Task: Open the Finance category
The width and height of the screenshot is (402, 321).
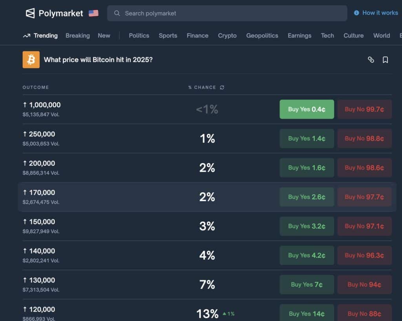Action: tap(197, 36)
